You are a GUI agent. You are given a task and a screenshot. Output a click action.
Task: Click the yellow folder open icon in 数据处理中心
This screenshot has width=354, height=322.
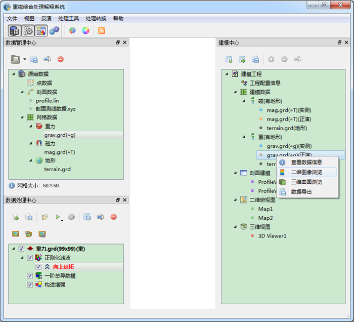pos(45,217)
